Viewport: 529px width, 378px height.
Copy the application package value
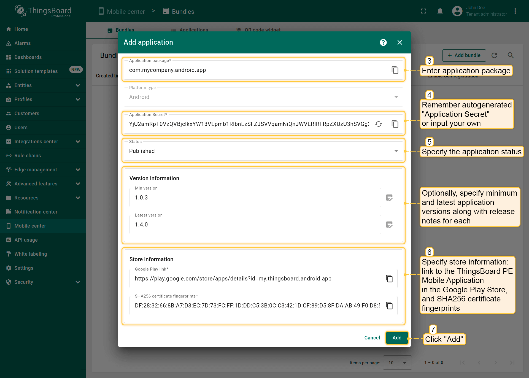(x=395, y=70)
